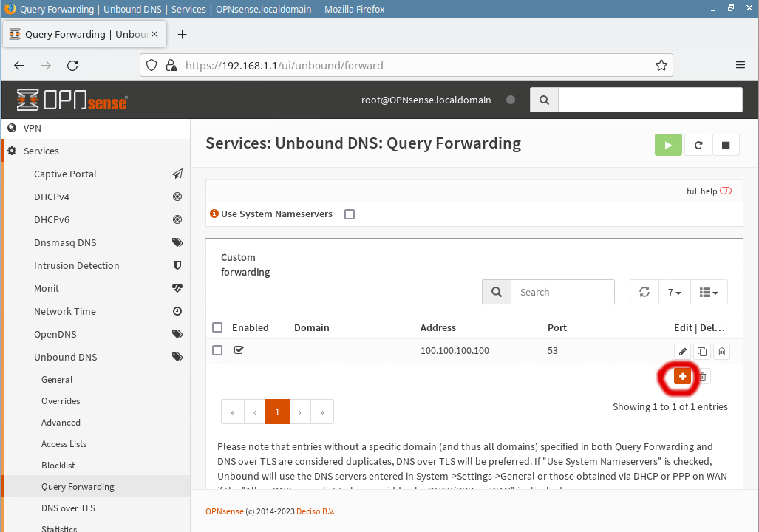Open the column visibility list dropdown

pyautogui.click(x=709, y=293)
